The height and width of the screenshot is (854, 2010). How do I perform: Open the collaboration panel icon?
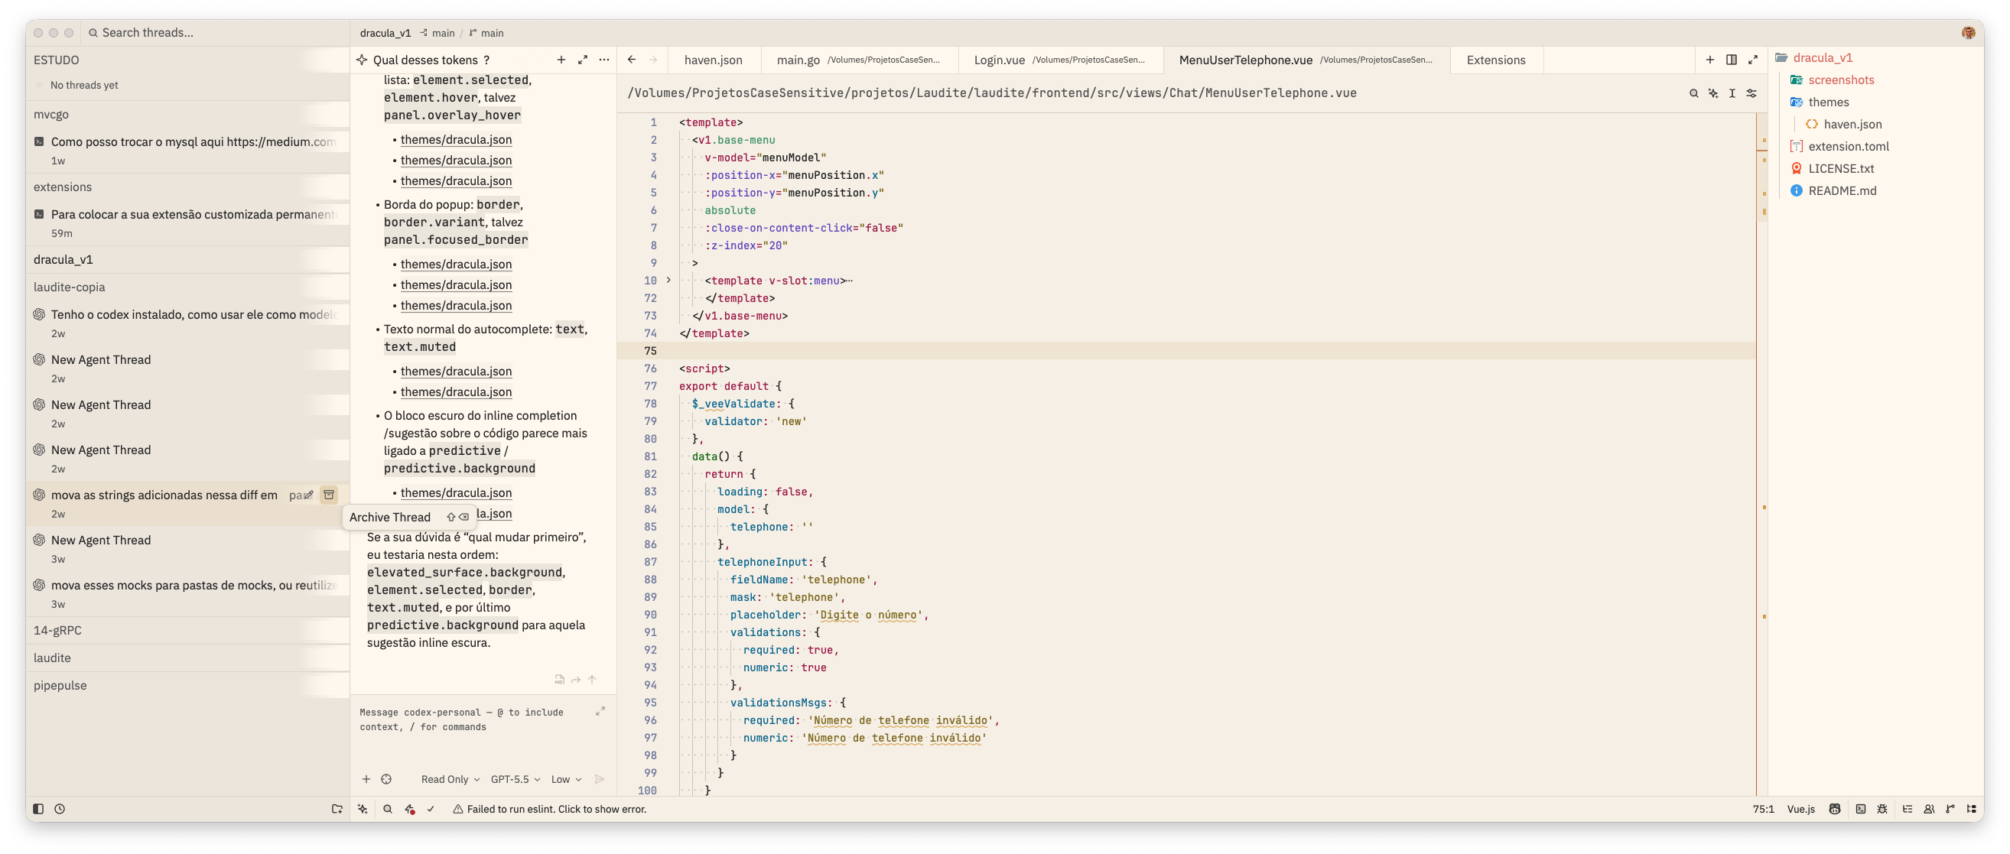(1929, 809)
